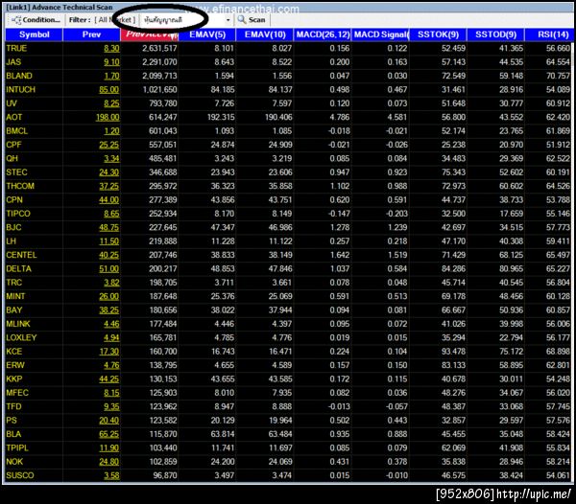
Task: Sort by the EMAV(5) column header
Action: [207, 34]
